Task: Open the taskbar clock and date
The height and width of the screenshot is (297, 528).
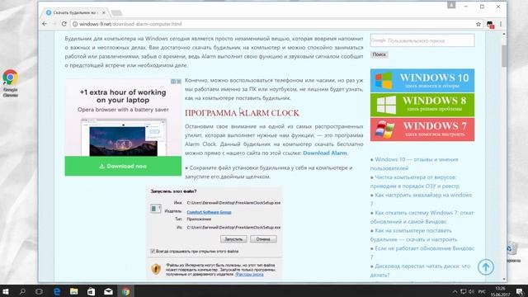Action: [x=500, y=291]
